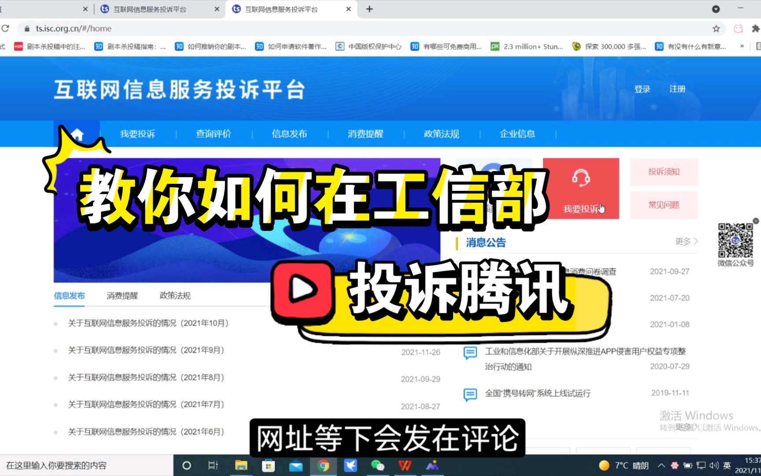
Task: Open bookmark 中国版权保护中心
Action: pos(369,47)
